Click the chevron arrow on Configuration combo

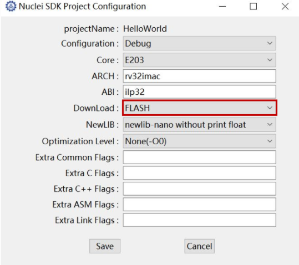[270, 43]
